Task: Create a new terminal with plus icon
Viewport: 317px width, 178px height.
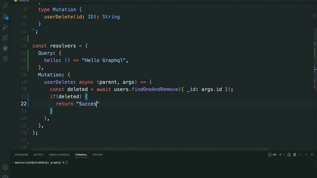Action: (280, 155)
